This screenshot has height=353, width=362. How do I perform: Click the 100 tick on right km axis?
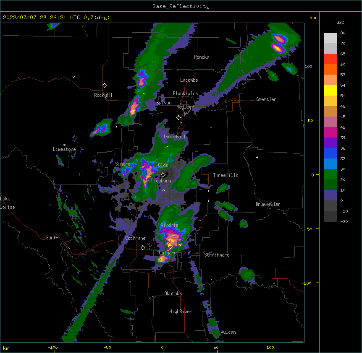click(308, 67)
